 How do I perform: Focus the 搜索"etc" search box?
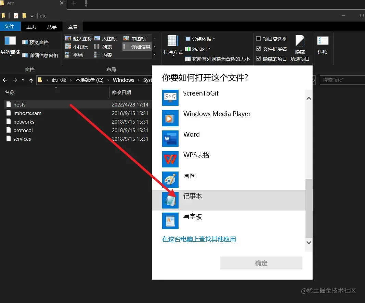pyautogui.click(x=342, y=80)
